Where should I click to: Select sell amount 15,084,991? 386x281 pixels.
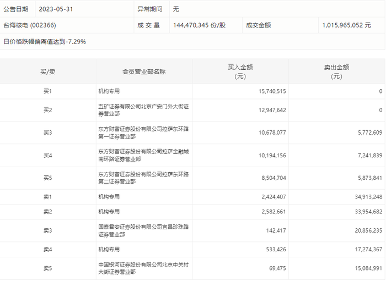(x=368, y=268)
